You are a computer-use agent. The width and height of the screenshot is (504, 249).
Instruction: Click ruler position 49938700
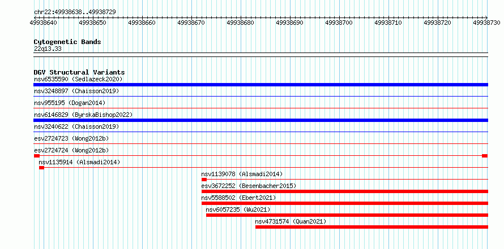click(x=339, y=23)
